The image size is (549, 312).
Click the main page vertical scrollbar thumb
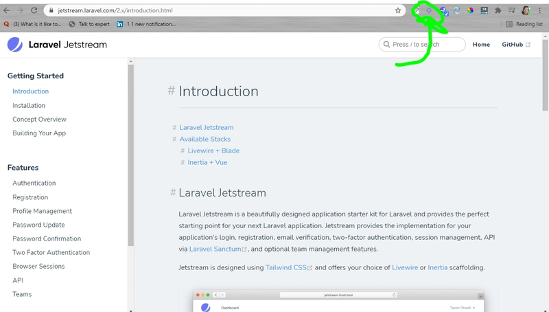[x=545, y=74]
